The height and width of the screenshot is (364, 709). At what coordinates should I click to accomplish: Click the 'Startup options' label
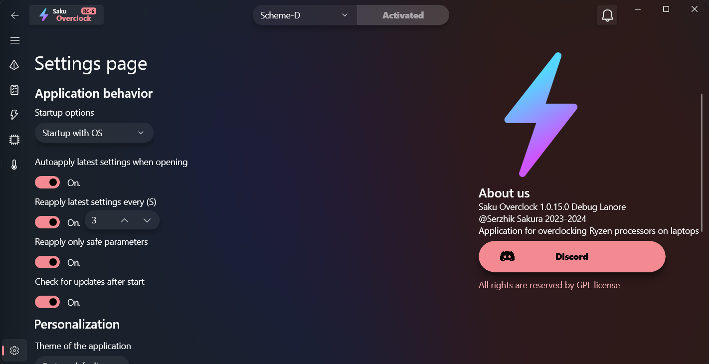(64, 113)
